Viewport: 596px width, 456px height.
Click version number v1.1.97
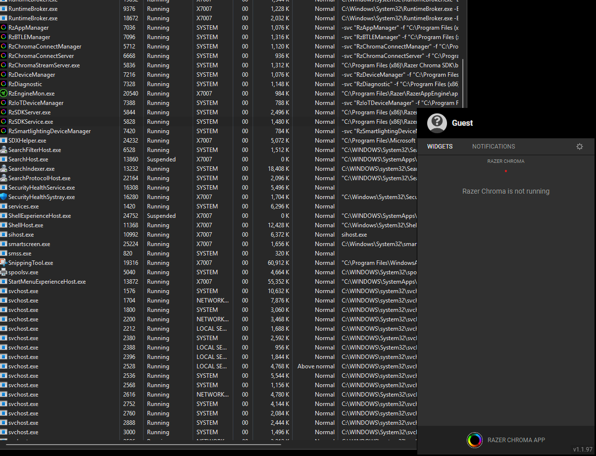583,450
